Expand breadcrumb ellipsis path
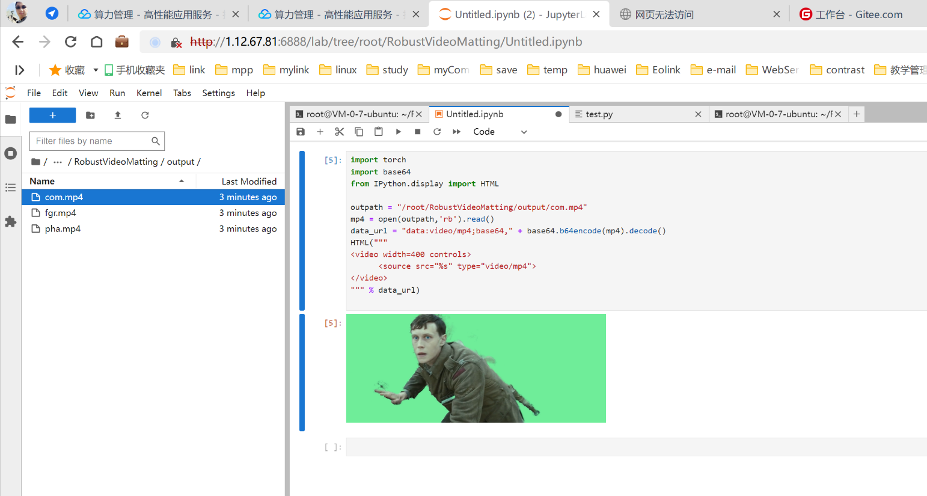The image size is (927, 496). coord(58,162)
